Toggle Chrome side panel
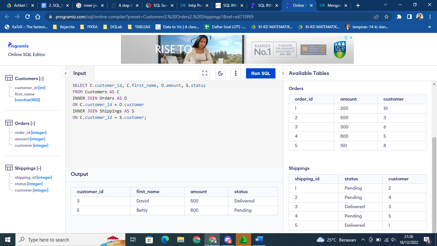This screenshot has width=437, height=246. (x=409, y=17)
